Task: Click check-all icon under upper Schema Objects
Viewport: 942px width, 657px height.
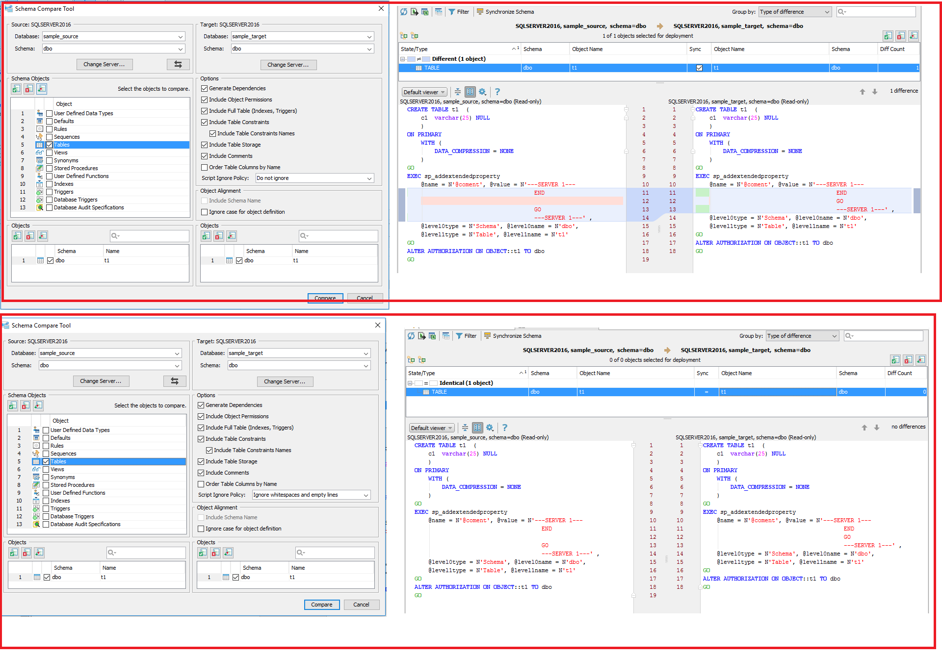Action: pyautogui.click(x=17, y=89)
